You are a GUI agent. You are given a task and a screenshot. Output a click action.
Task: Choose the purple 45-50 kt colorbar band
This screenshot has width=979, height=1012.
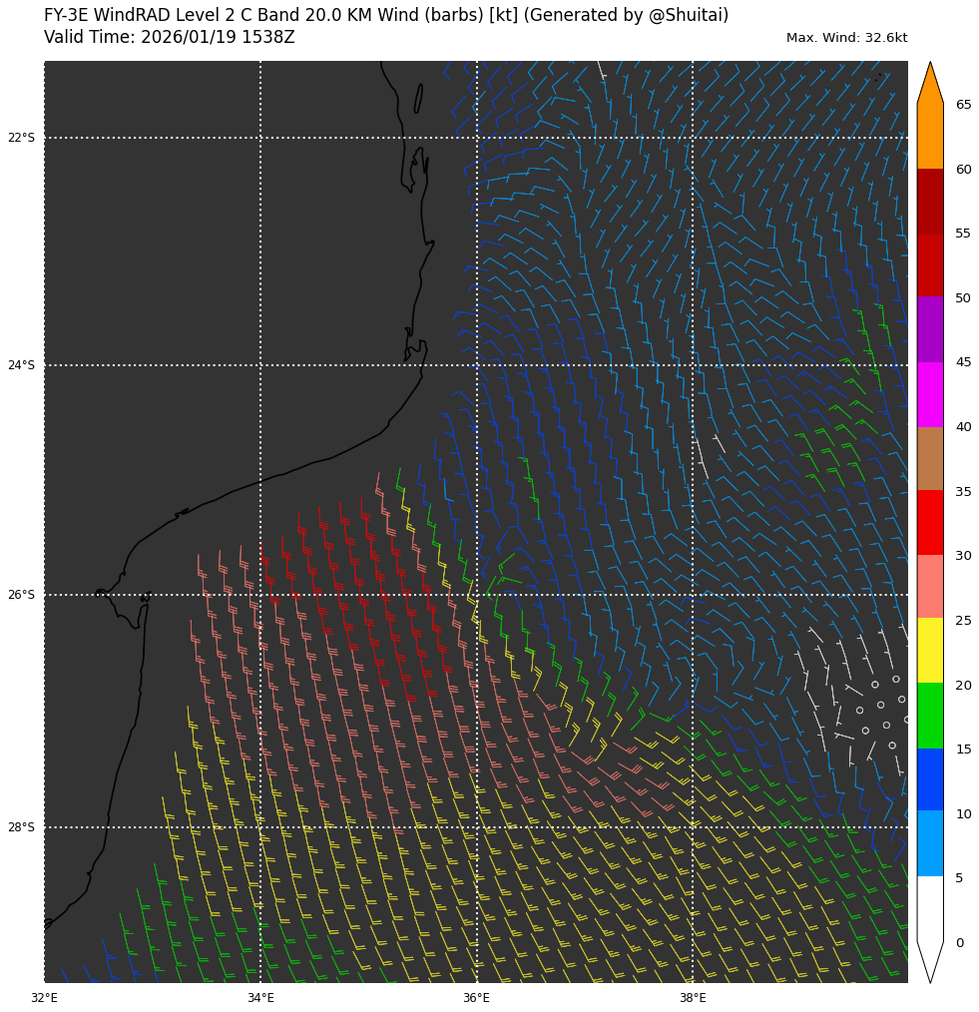pos(930,329)
